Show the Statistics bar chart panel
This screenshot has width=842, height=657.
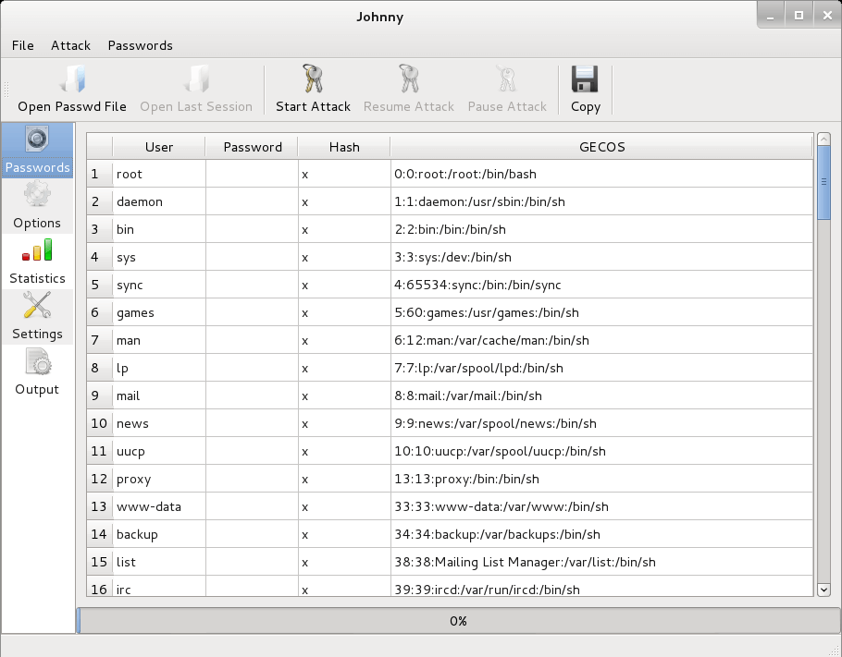click(x=37, y=261)
